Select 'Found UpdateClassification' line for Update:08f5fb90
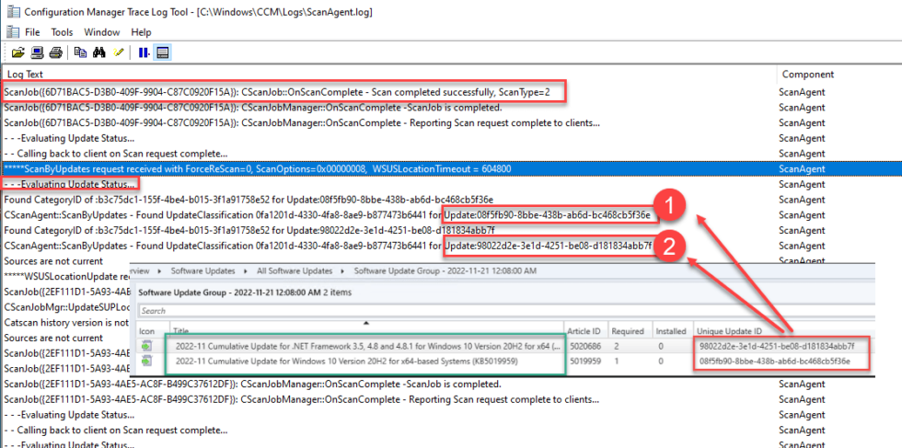This screenshot has width=902, height=448. click(328, 215)
